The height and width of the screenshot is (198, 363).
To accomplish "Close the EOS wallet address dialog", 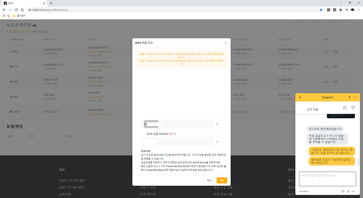I will [x=226, y=43].
